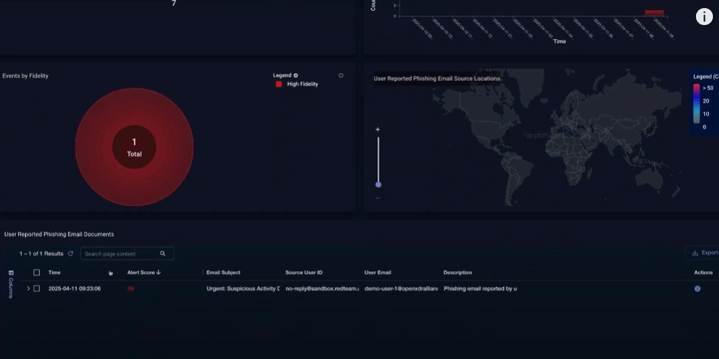Click the map zoom slider handle
This screenshot has height=359, width=719.
(378, 185)
